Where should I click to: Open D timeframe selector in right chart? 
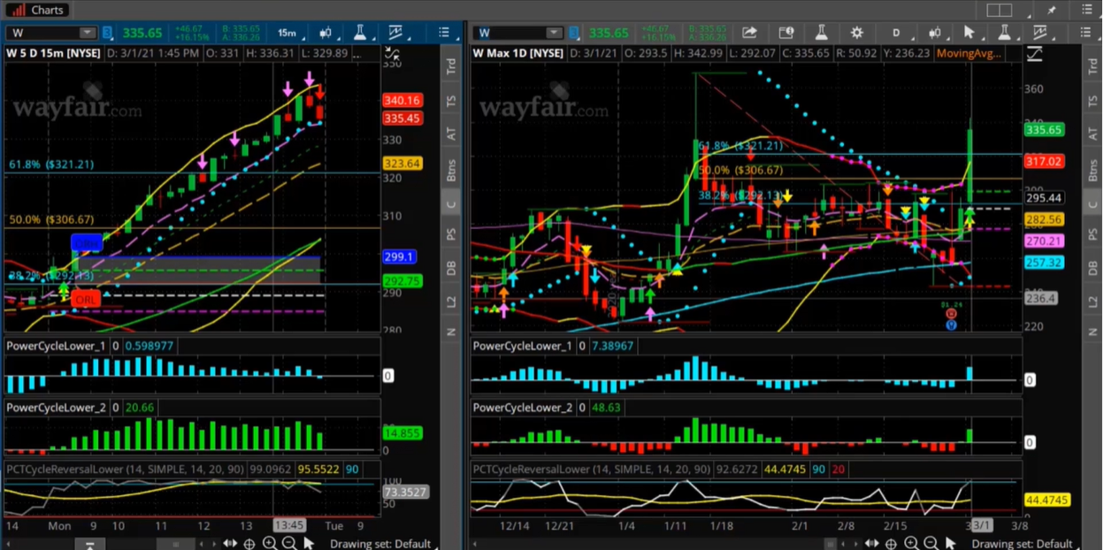pos(896,33)
